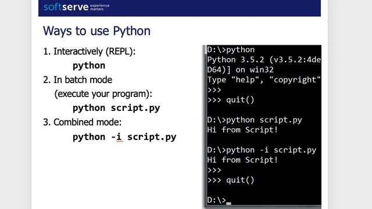Click the bold 'python script.py' command on the slide
Screen dimensions: 372x209
tap(116, 109)
